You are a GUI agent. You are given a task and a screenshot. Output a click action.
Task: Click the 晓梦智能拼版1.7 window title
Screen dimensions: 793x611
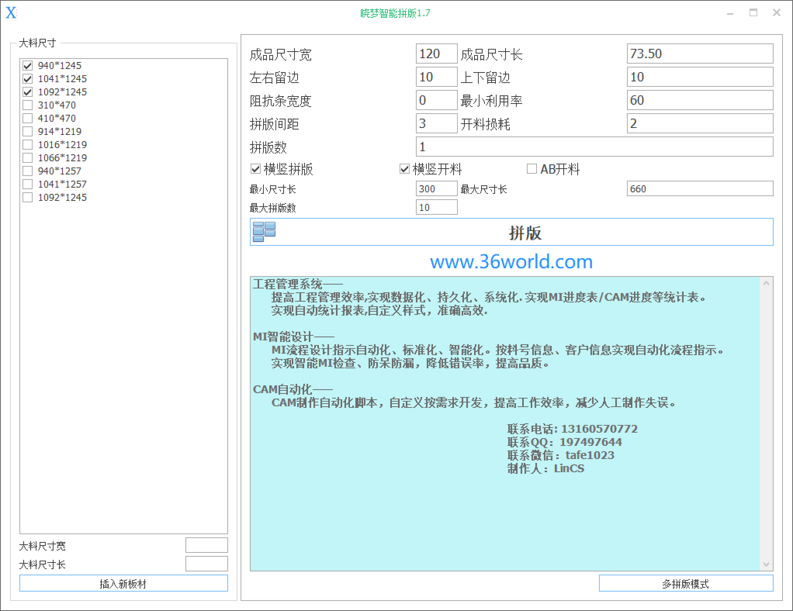click(x=395, y=13)
